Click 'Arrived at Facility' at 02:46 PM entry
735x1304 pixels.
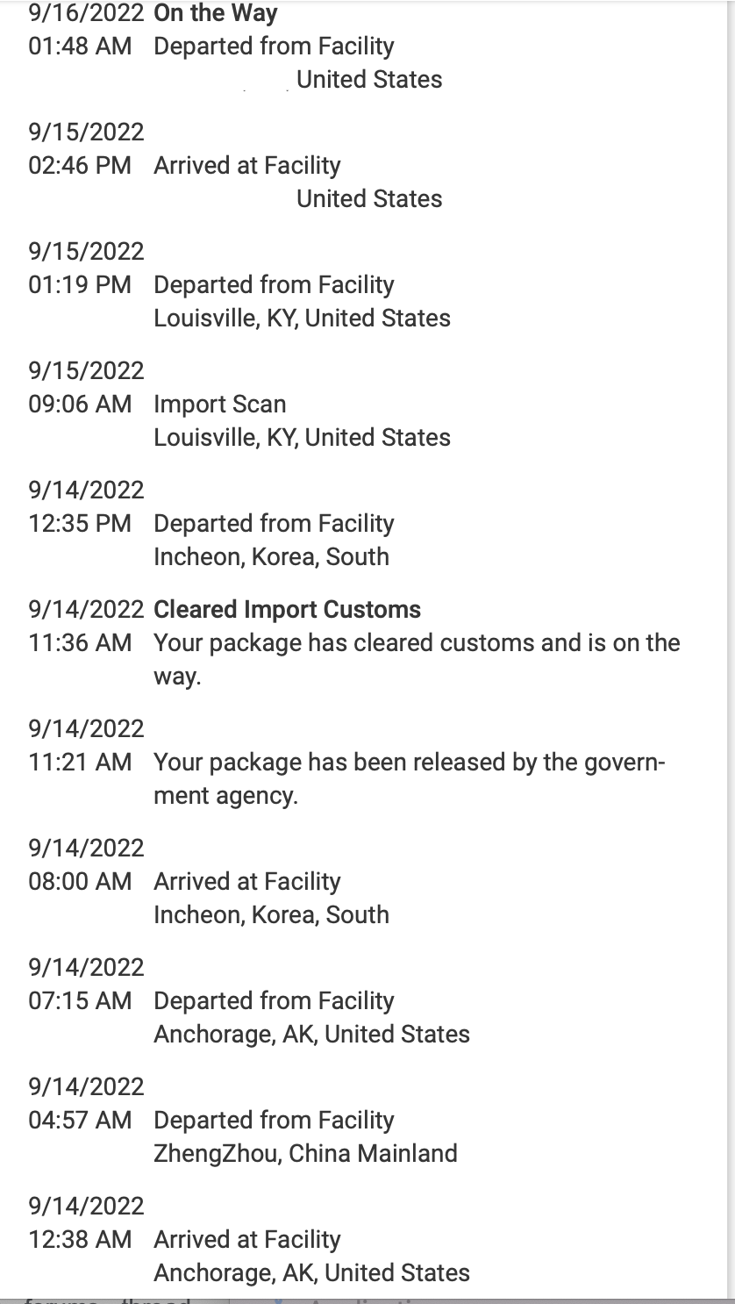click(x=246, y=166)
